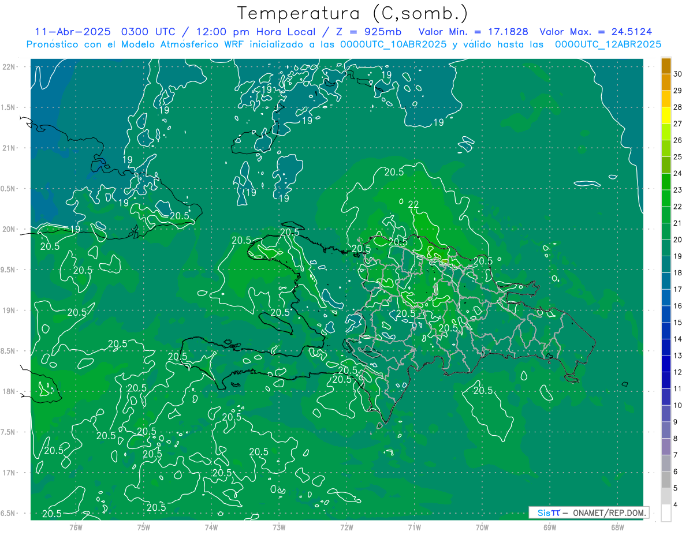This screenshot has width=693, height=535.
Task: Pick the dark blue swatch between 12 and 13
Action: [x=666, y=364]
